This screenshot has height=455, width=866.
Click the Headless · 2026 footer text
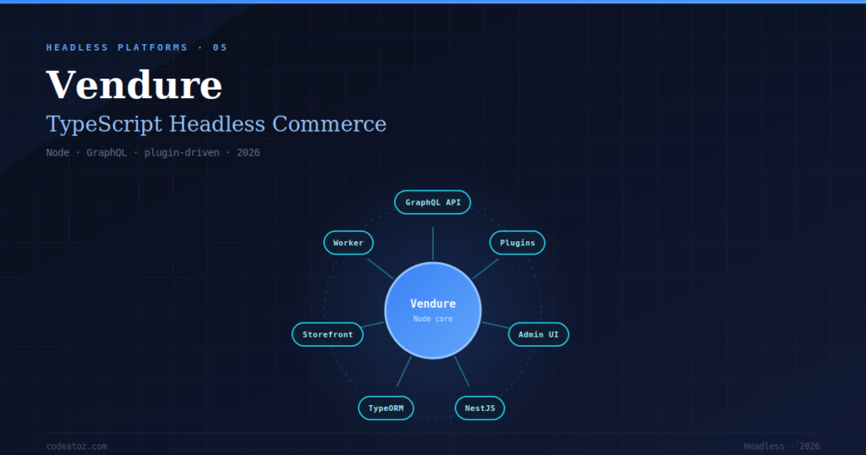781,446
